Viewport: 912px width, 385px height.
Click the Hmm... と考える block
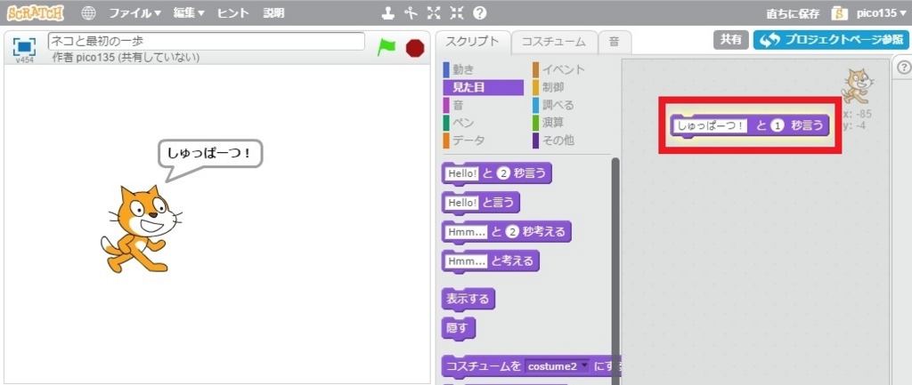click(491, 261)
